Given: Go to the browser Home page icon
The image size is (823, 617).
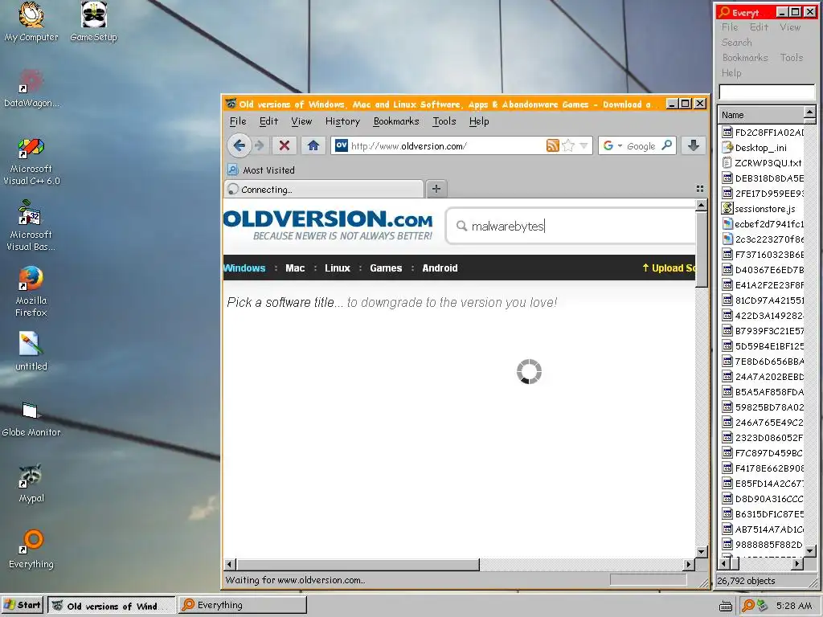Looking at the screenshot, I should click(313, 145).
